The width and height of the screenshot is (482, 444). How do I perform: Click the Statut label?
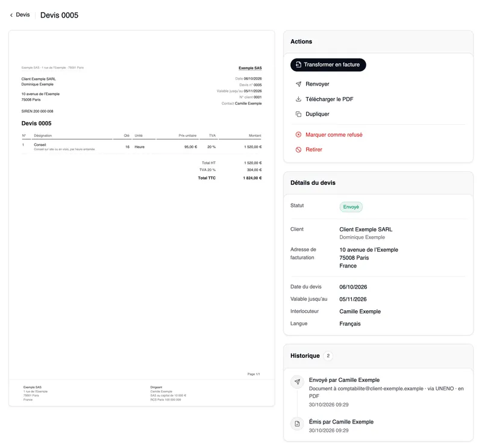(x=297, y=205)
